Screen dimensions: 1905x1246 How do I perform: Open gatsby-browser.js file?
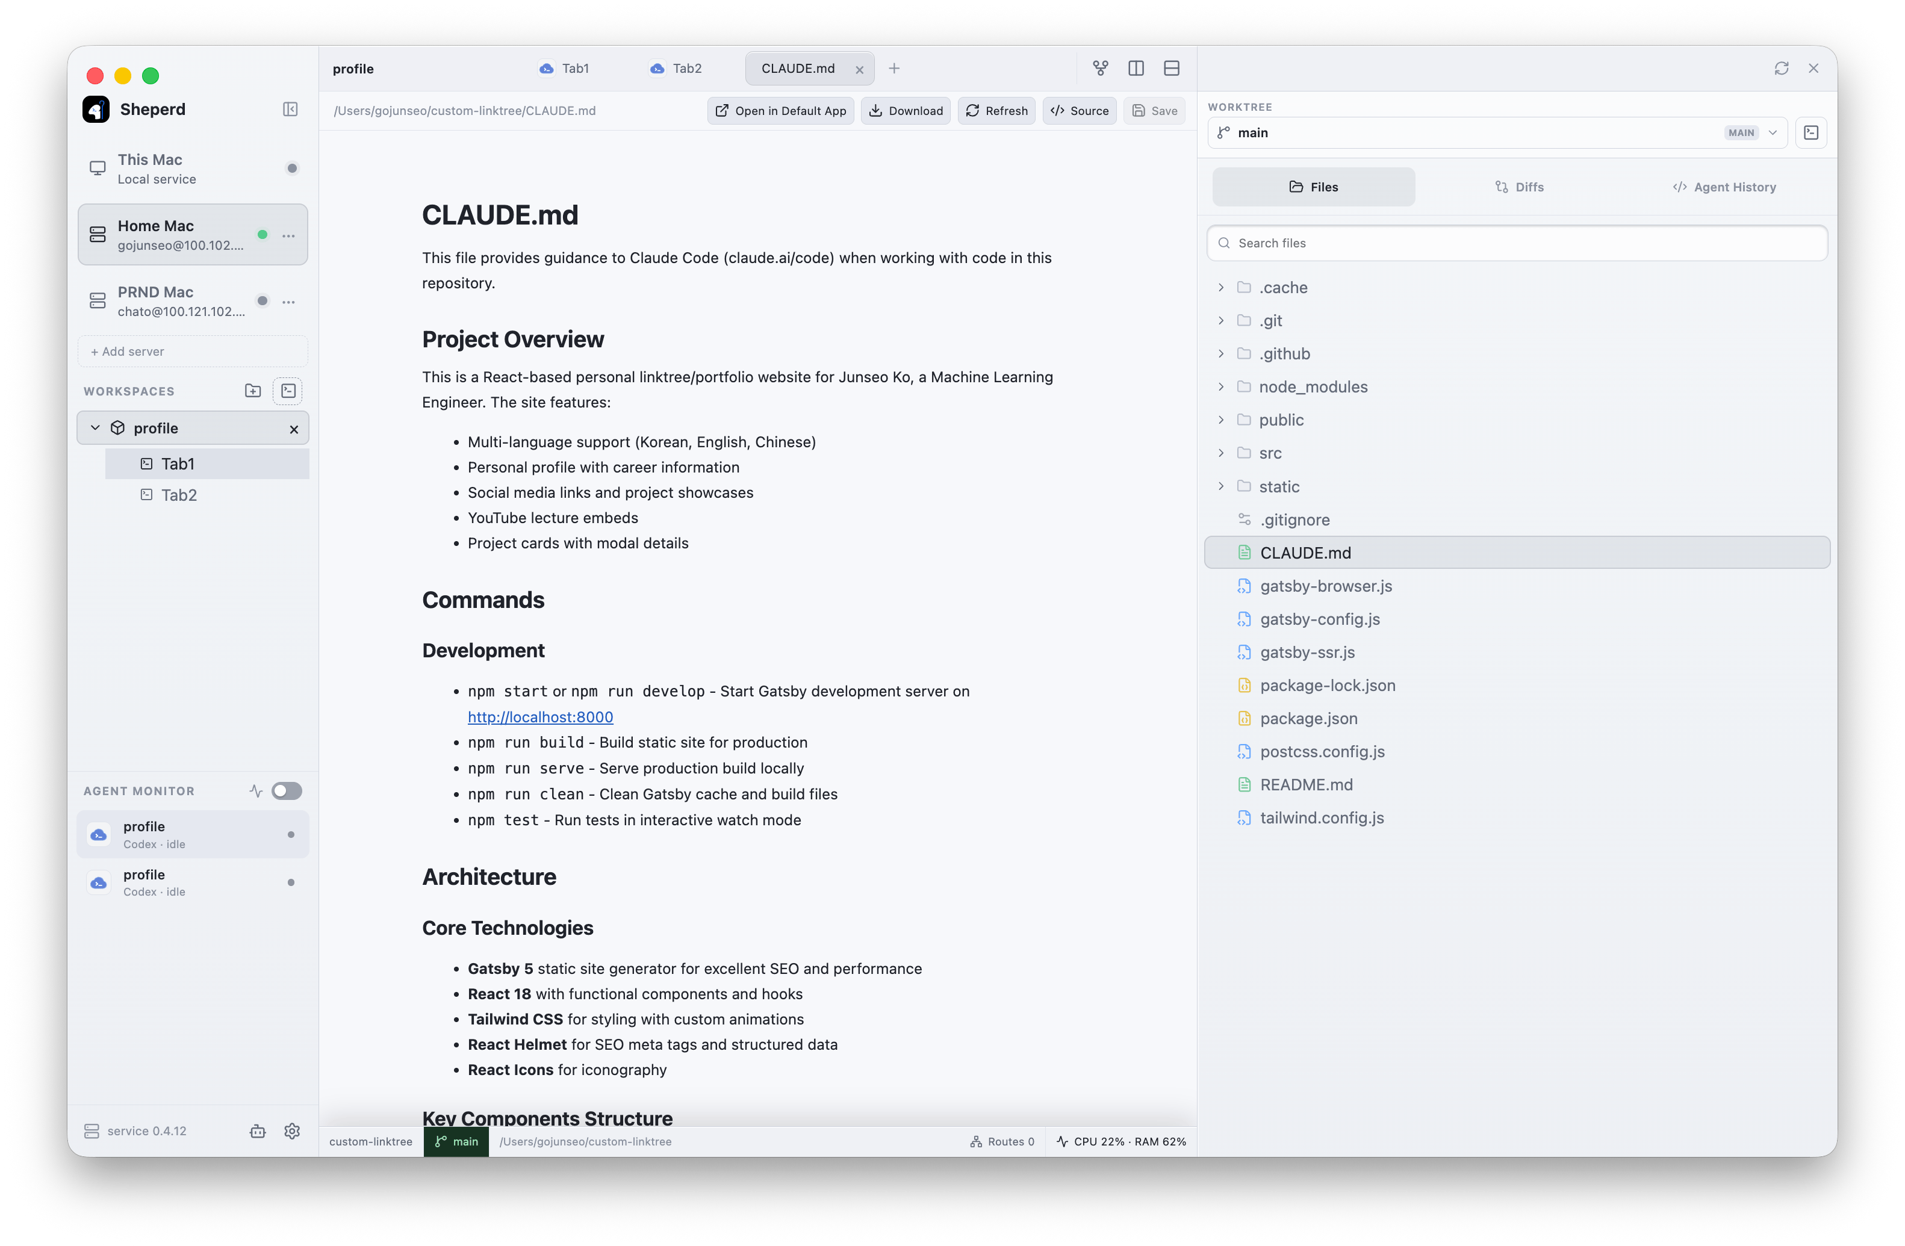[1517, 586]
